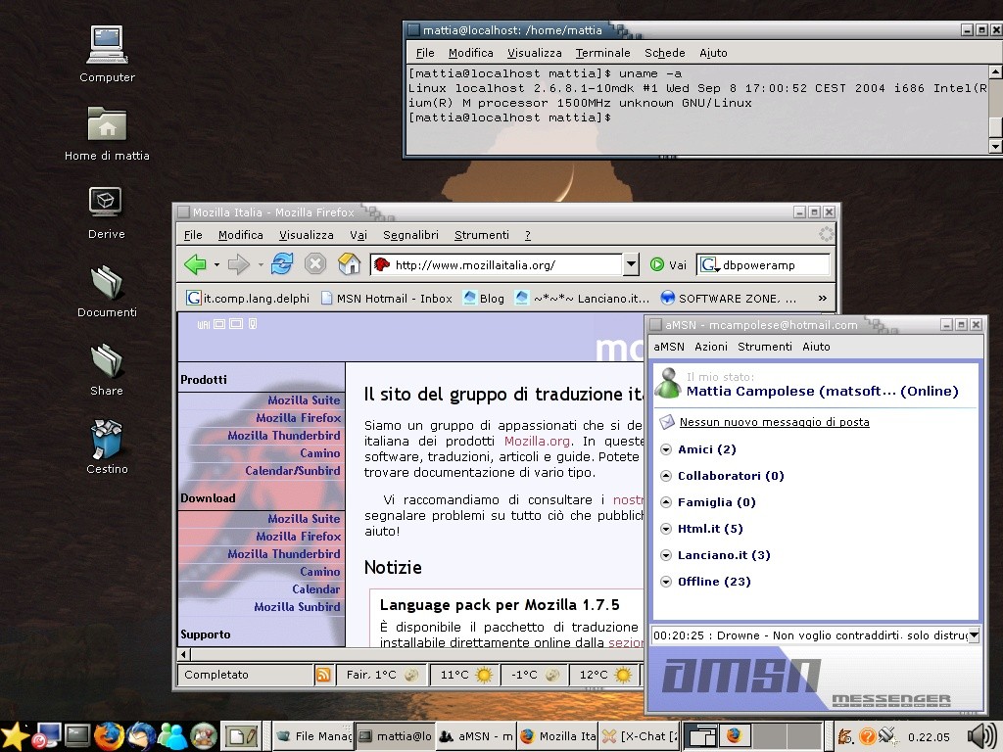Screen dimensions: 1003x752
Task: Open the Strumenti menu in aMSN
Action: tap(764, 347)
